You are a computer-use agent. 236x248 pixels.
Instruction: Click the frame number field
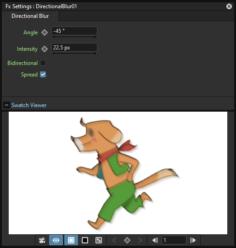[174, 240]
